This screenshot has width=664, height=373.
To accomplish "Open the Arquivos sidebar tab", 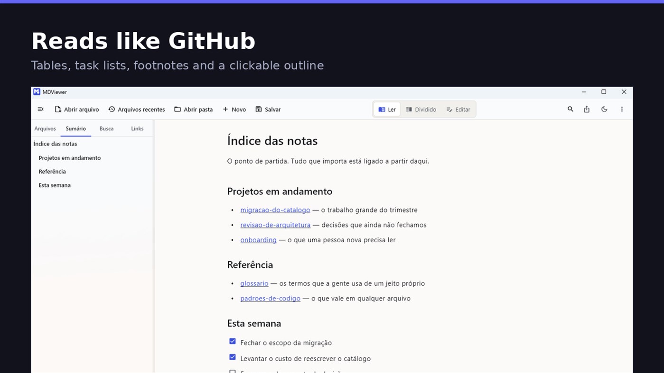I will 45,128.
